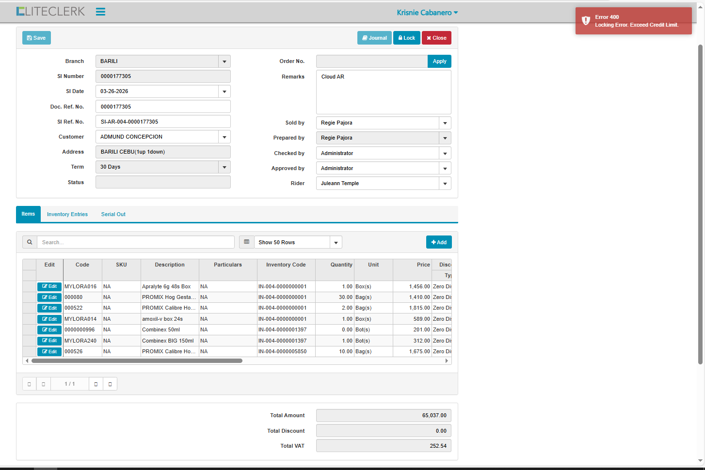Click the search magnifier icon
Viewport: 705px width, 470px height.
[30, 242]
